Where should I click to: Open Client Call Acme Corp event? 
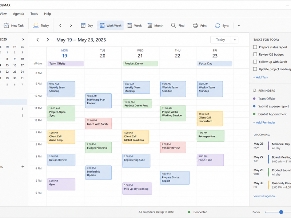(61, 137)
